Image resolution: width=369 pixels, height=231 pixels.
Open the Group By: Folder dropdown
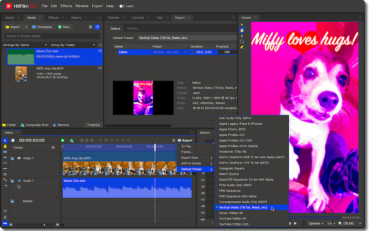[73, 45]
